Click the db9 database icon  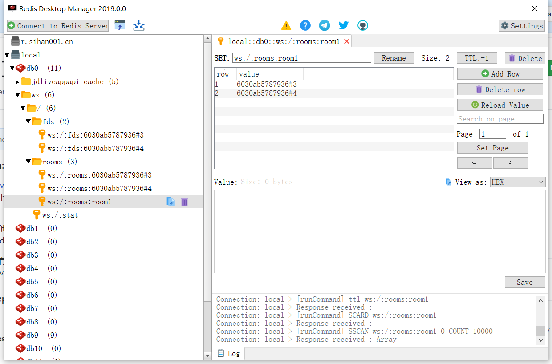[20, 336]
